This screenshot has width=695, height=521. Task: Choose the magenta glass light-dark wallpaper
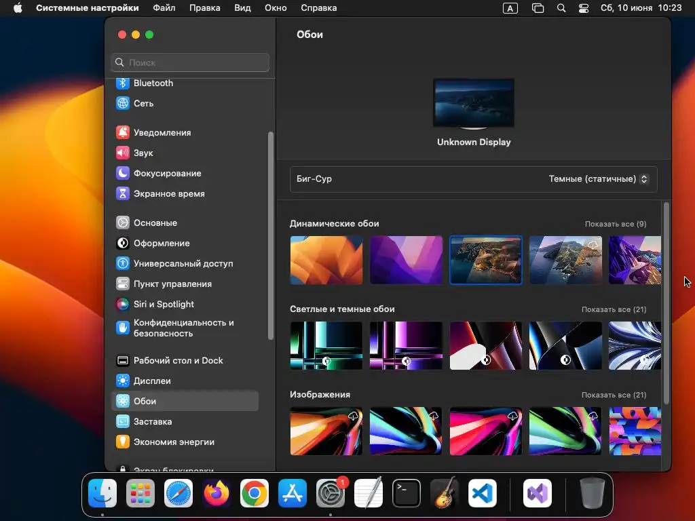pyautogui.click(x=406, y=345)
